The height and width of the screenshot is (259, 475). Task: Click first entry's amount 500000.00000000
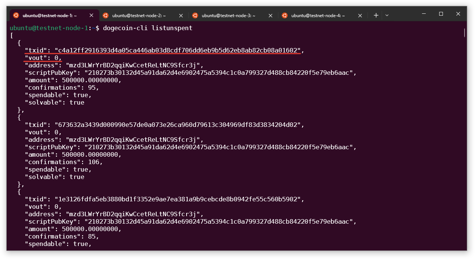[90, 80]
